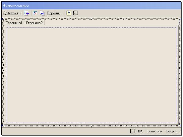Click dotted placeholder icon beside OK

tap(133, 131)
